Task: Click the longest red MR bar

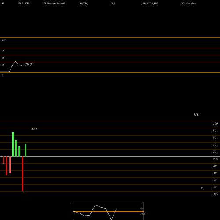Action: (x=22, y=173)
